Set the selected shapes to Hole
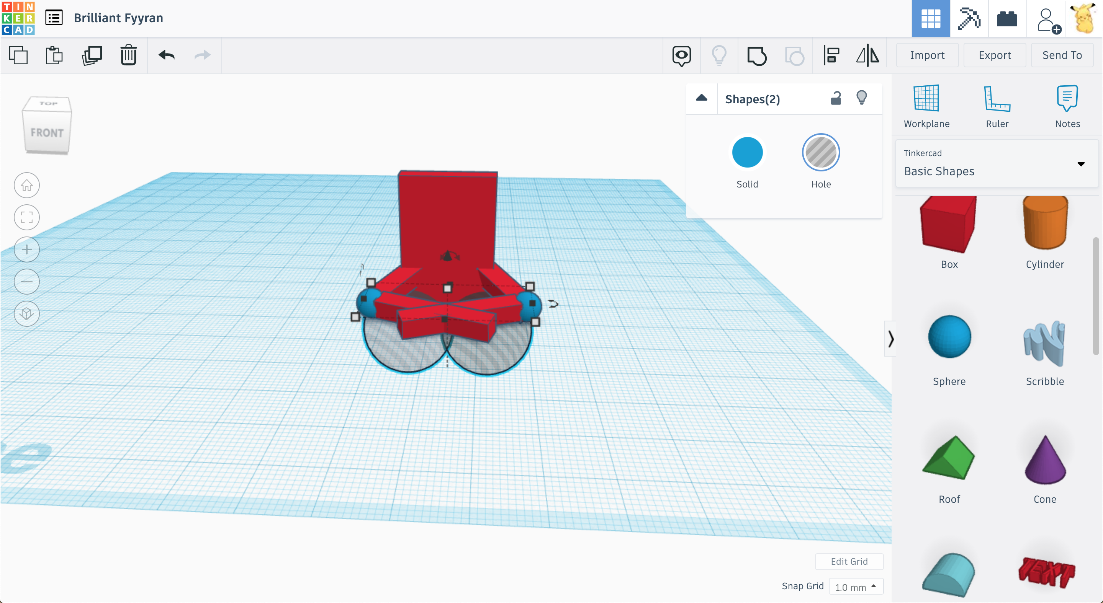The height and width of the screenshot is (603, 1103). pyautogui.click(x=820, y=153)
